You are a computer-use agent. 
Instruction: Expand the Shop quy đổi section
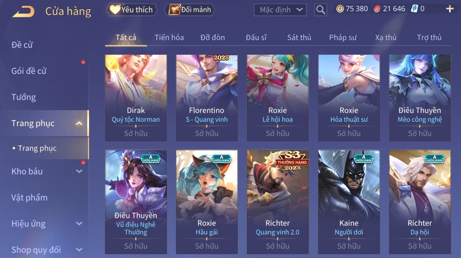(x=79, y=250)
